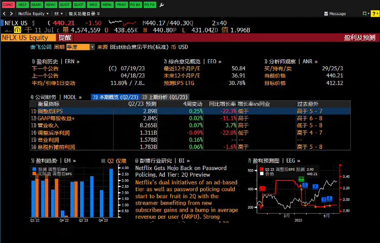
Task: Click the red CANCEL key
Action: (x=8, y=5)
